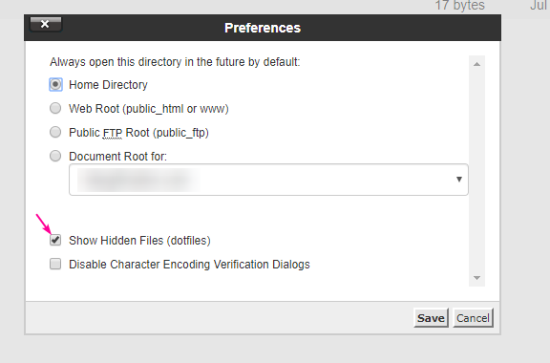This screenshot has width=550, height=363.
Task: Open the Document Root domain dropdown
Action: 268,180
